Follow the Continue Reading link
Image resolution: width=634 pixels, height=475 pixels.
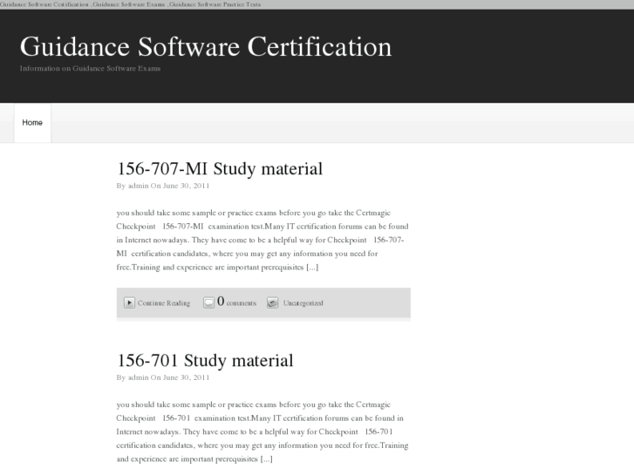(x=164, y=303)
